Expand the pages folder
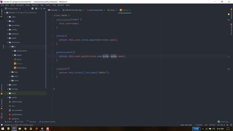 pos(13,55)
